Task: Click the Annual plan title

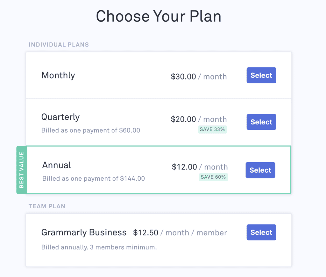Action: tap(57, 165)
